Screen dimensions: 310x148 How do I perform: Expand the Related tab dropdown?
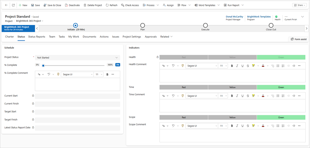[166, 37]
